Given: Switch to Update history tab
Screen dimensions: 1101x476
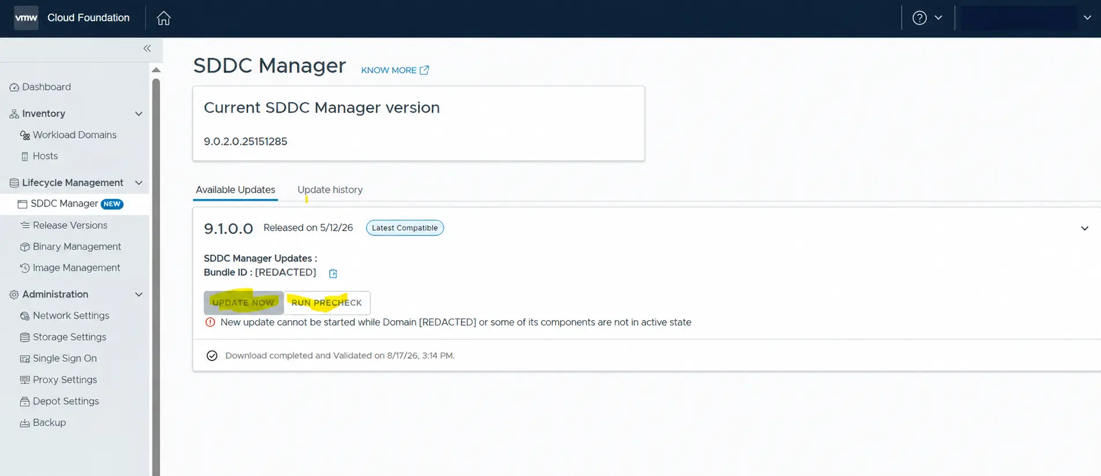Looking at the screenshot, I should coord(330,190).
